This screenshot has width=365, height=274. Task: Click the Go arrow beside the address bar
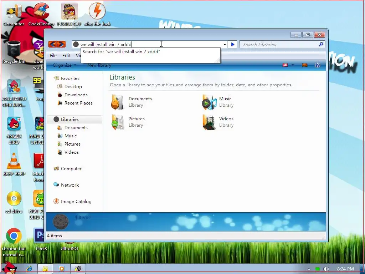[x=232, y=44]
